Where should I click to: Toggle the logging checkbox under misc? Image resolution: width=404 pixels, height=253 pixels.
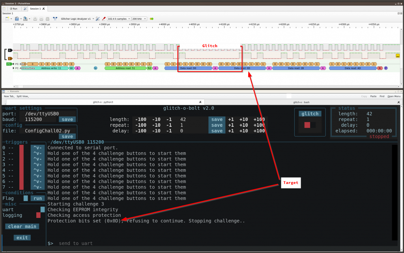coord(38,215)
